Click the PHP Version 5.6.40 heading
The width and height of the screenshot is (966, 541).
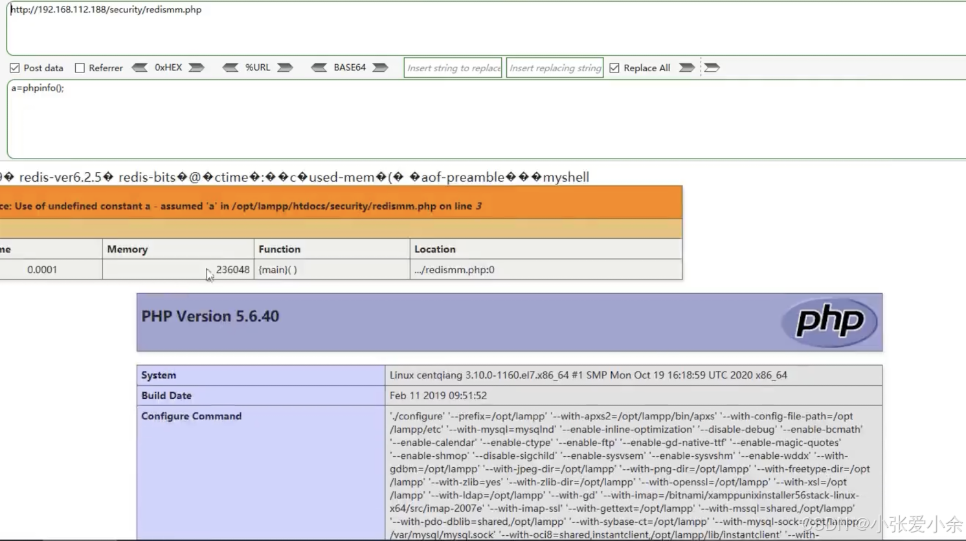point(210,316)
